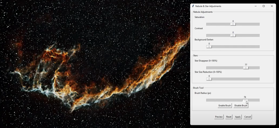This screenshot has width=279, height=128.
Task: Click the Saturation slider handle
Action: pyautogui.click(x=233, y=24)
